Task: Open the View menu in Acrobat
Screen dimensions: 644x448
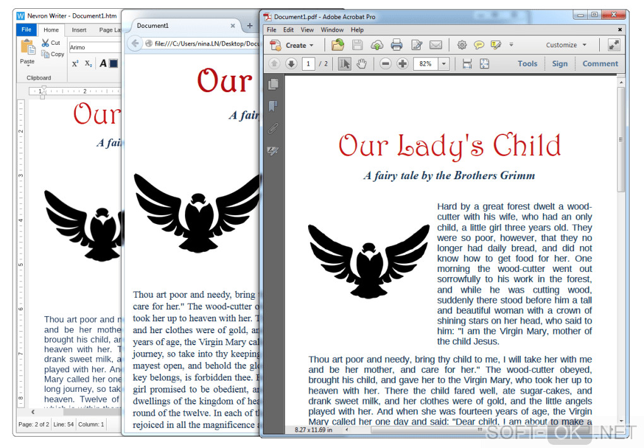Action: click(x=307, y=30)
